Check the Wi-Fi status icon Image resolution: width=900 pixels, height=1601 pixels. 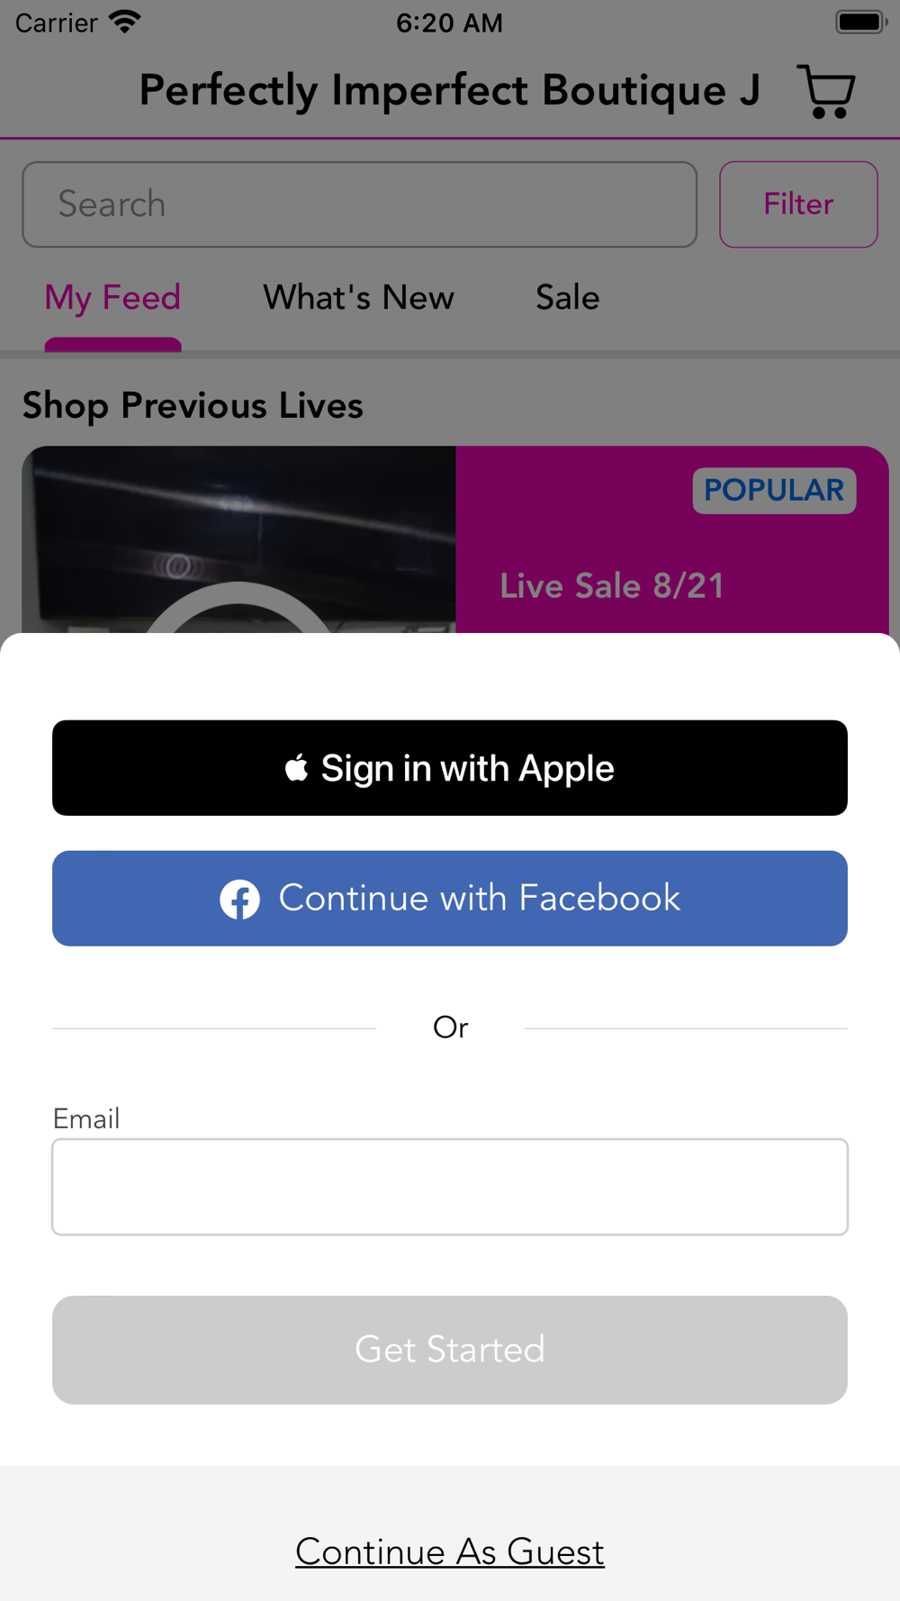pos(125,22)
